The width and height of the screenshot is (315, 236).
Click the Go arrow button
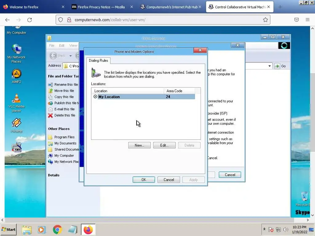coord(277,66)
